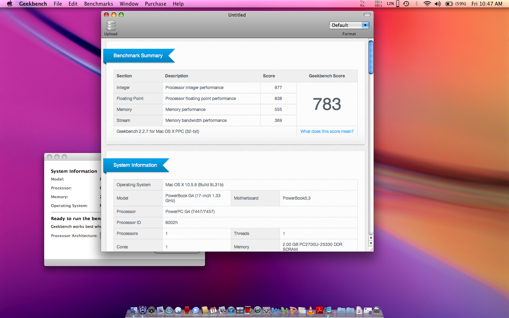The width and height of the screenshot is (509, 318).
Task: Click 'Operating System:' label in the back Geekbench window
Action: (x=69, y=206)
